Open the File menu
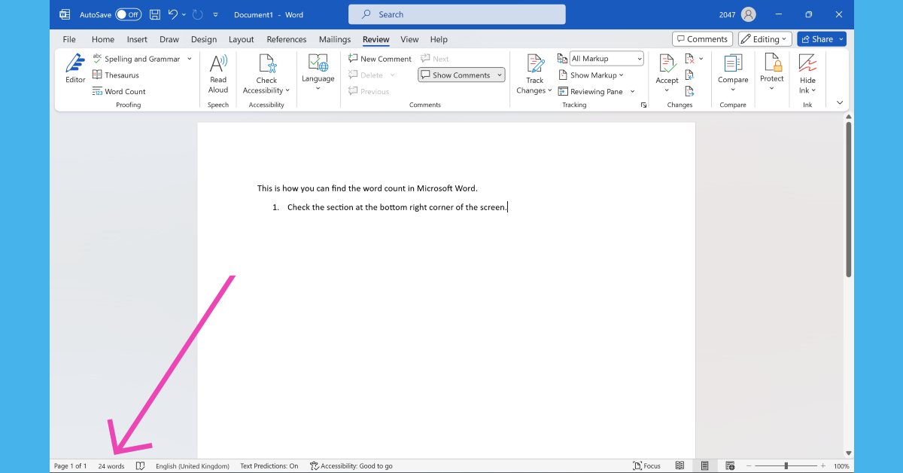This screenshot has width=903, height=473. click(69, 39)
